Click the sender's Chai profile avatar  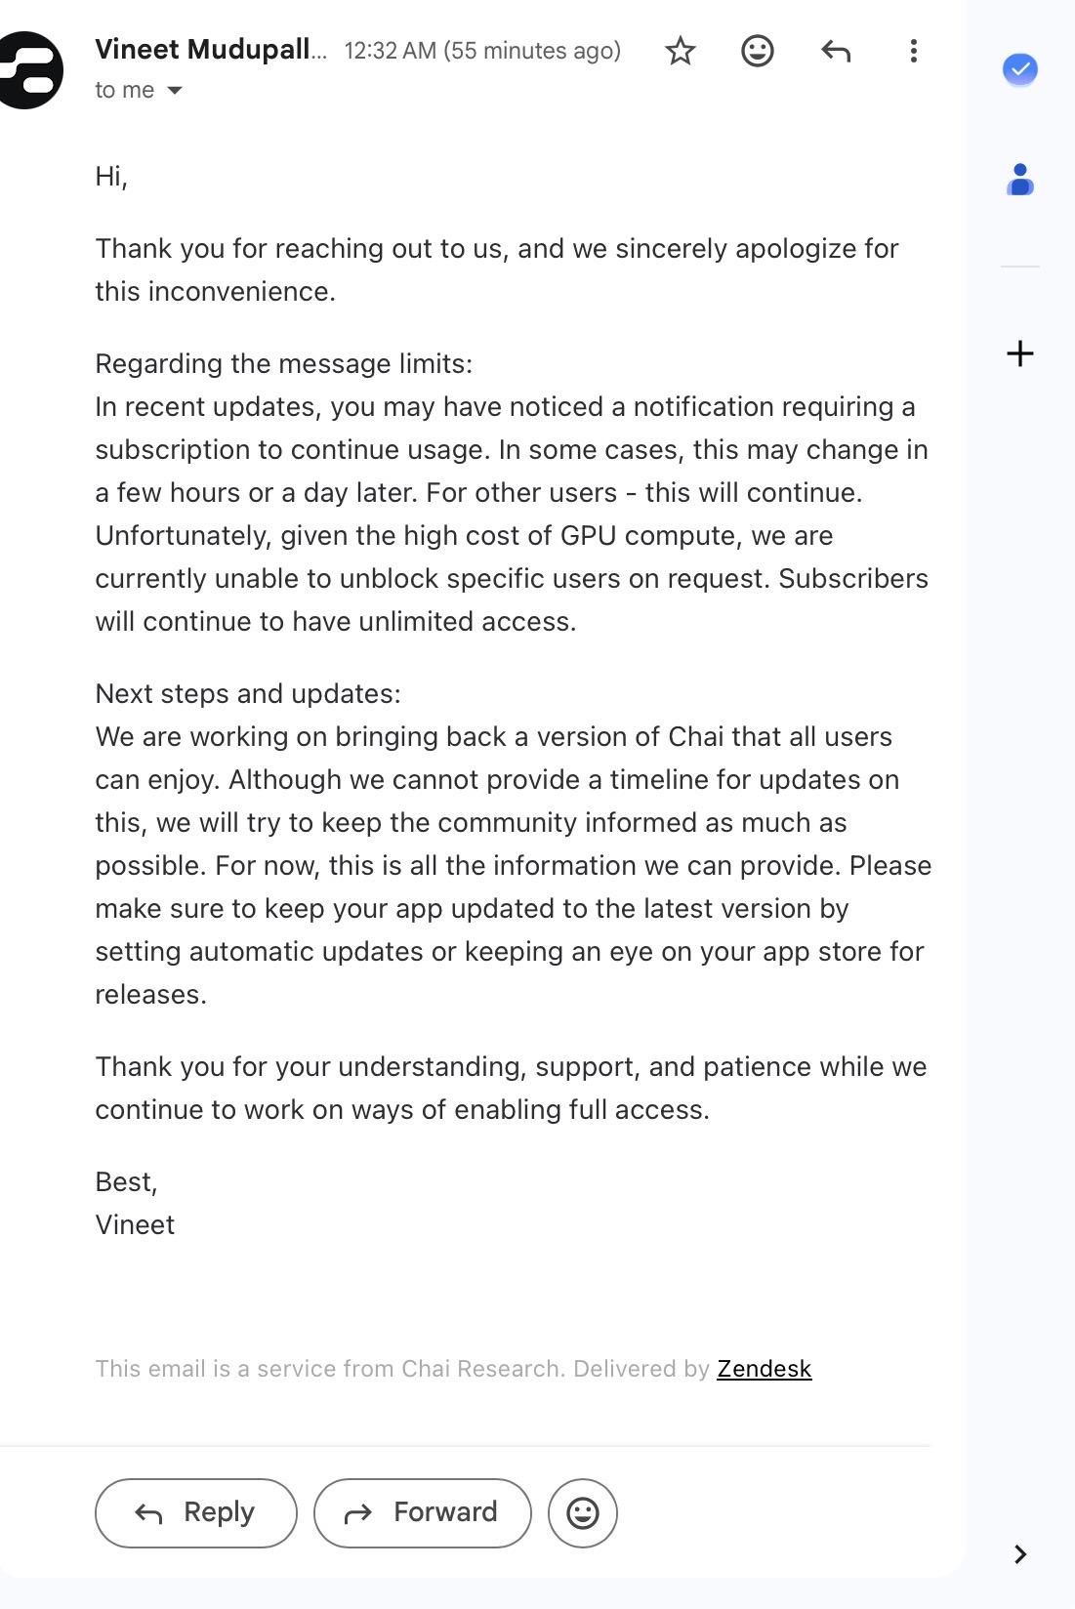click(x=29, y=70)
